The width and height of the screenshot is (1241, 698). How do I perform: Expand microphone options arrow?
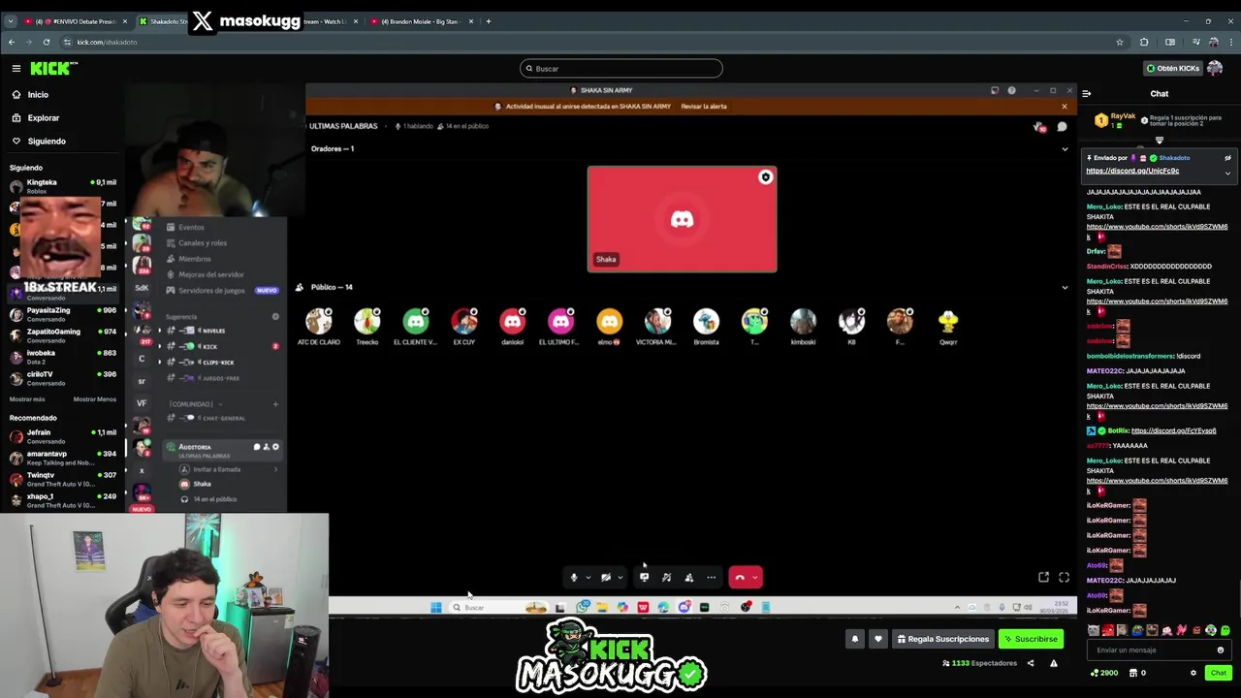(x=588, y=578)
